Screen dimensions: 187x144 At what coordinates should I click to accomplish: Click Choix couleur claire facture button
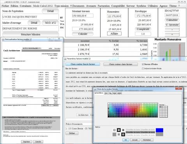pos(120,64)
